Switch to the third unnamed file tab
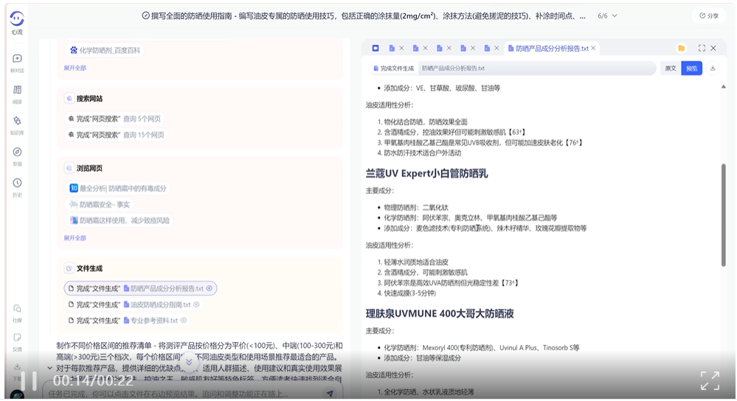This screenshot has width=737, height=401. tap(440, 49)
